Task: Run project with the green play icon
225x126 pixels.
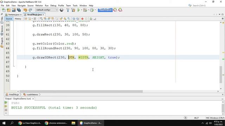Action: coord(78,10)
